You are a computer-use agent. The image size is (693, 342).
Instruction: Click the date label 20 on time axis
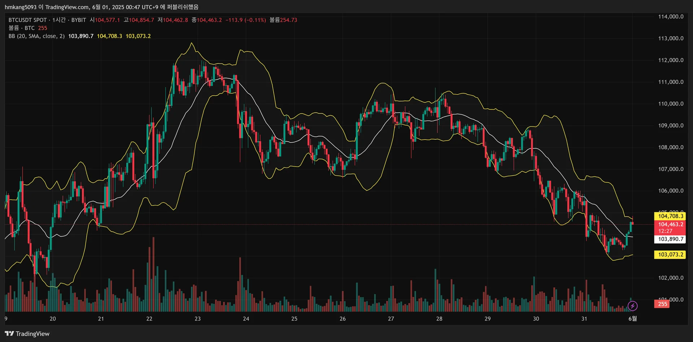(53, 319)
